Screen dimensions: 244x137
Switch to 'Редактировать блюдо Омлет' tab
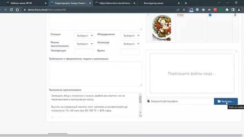pos(71,3)
